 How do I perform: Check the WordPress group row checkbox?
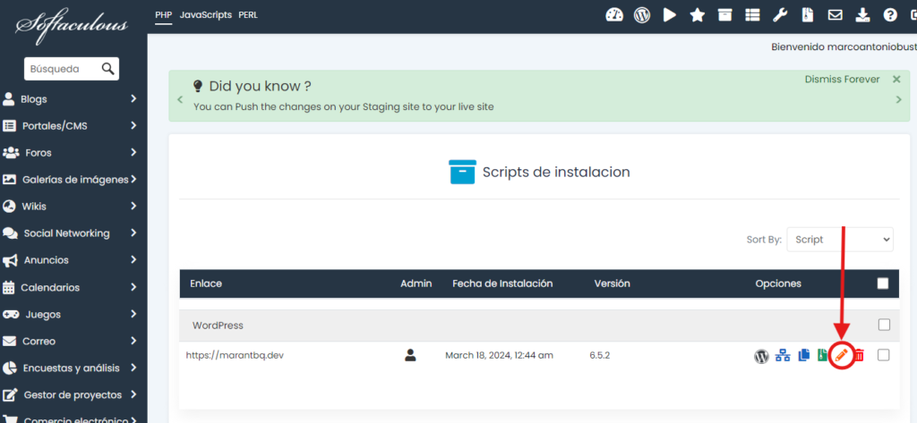pyautogui.click(x=884, y=325)
